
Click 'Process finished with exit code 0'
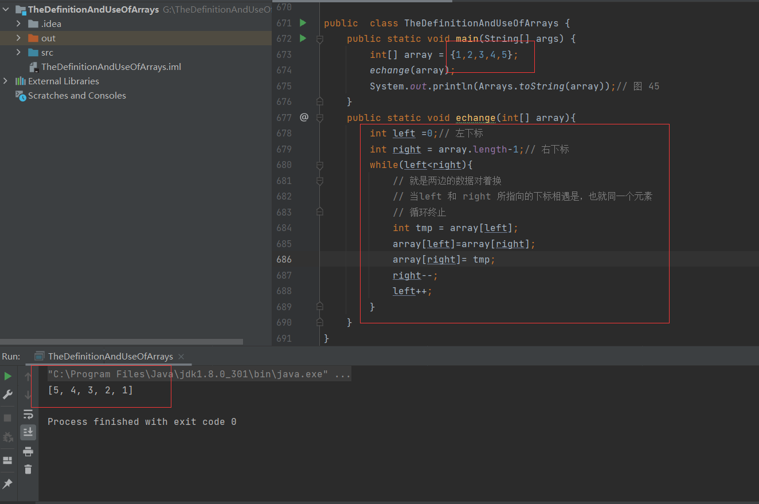click(x=142, y=421)
